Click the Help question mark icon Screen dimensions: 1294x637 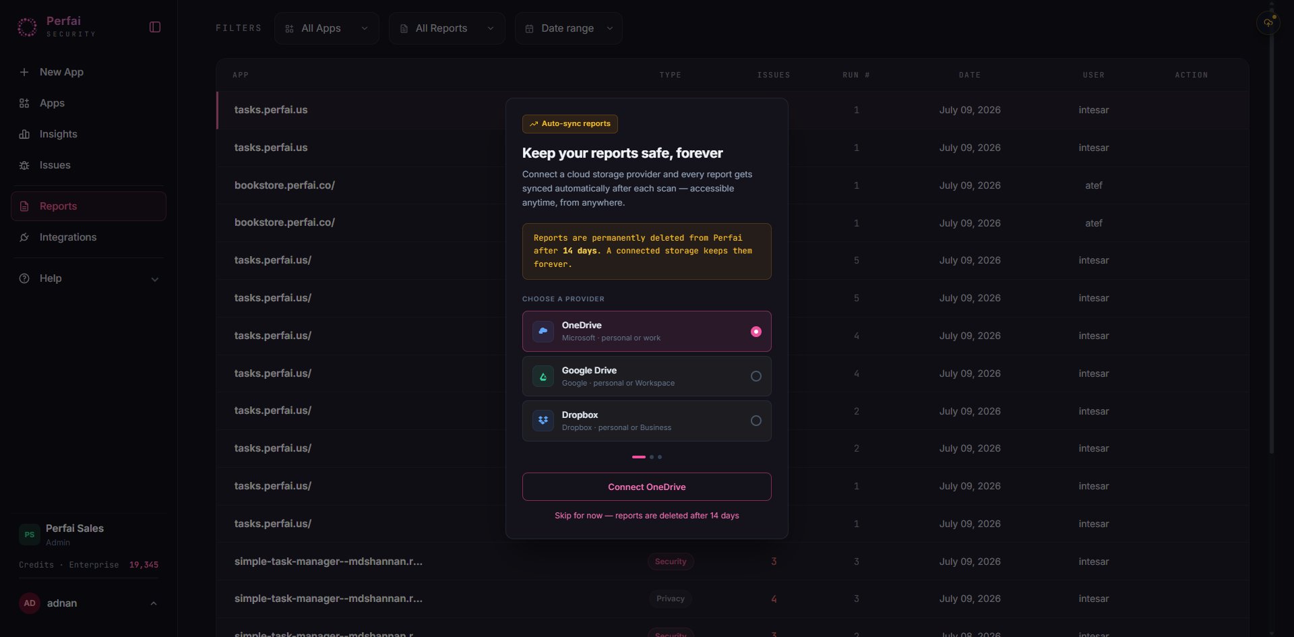click(24, 278)
